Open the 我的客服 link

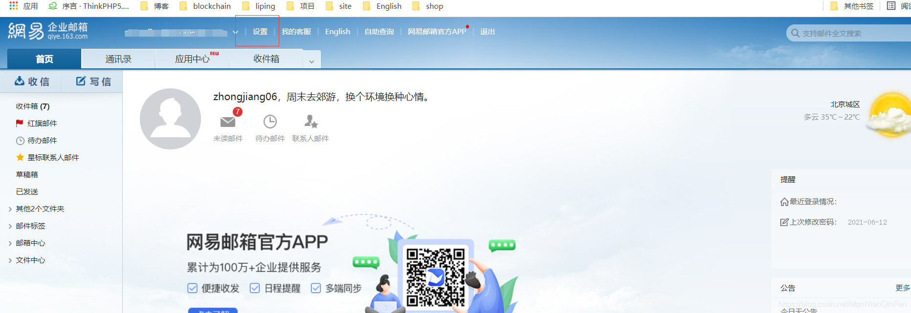(x=296, y=32)
